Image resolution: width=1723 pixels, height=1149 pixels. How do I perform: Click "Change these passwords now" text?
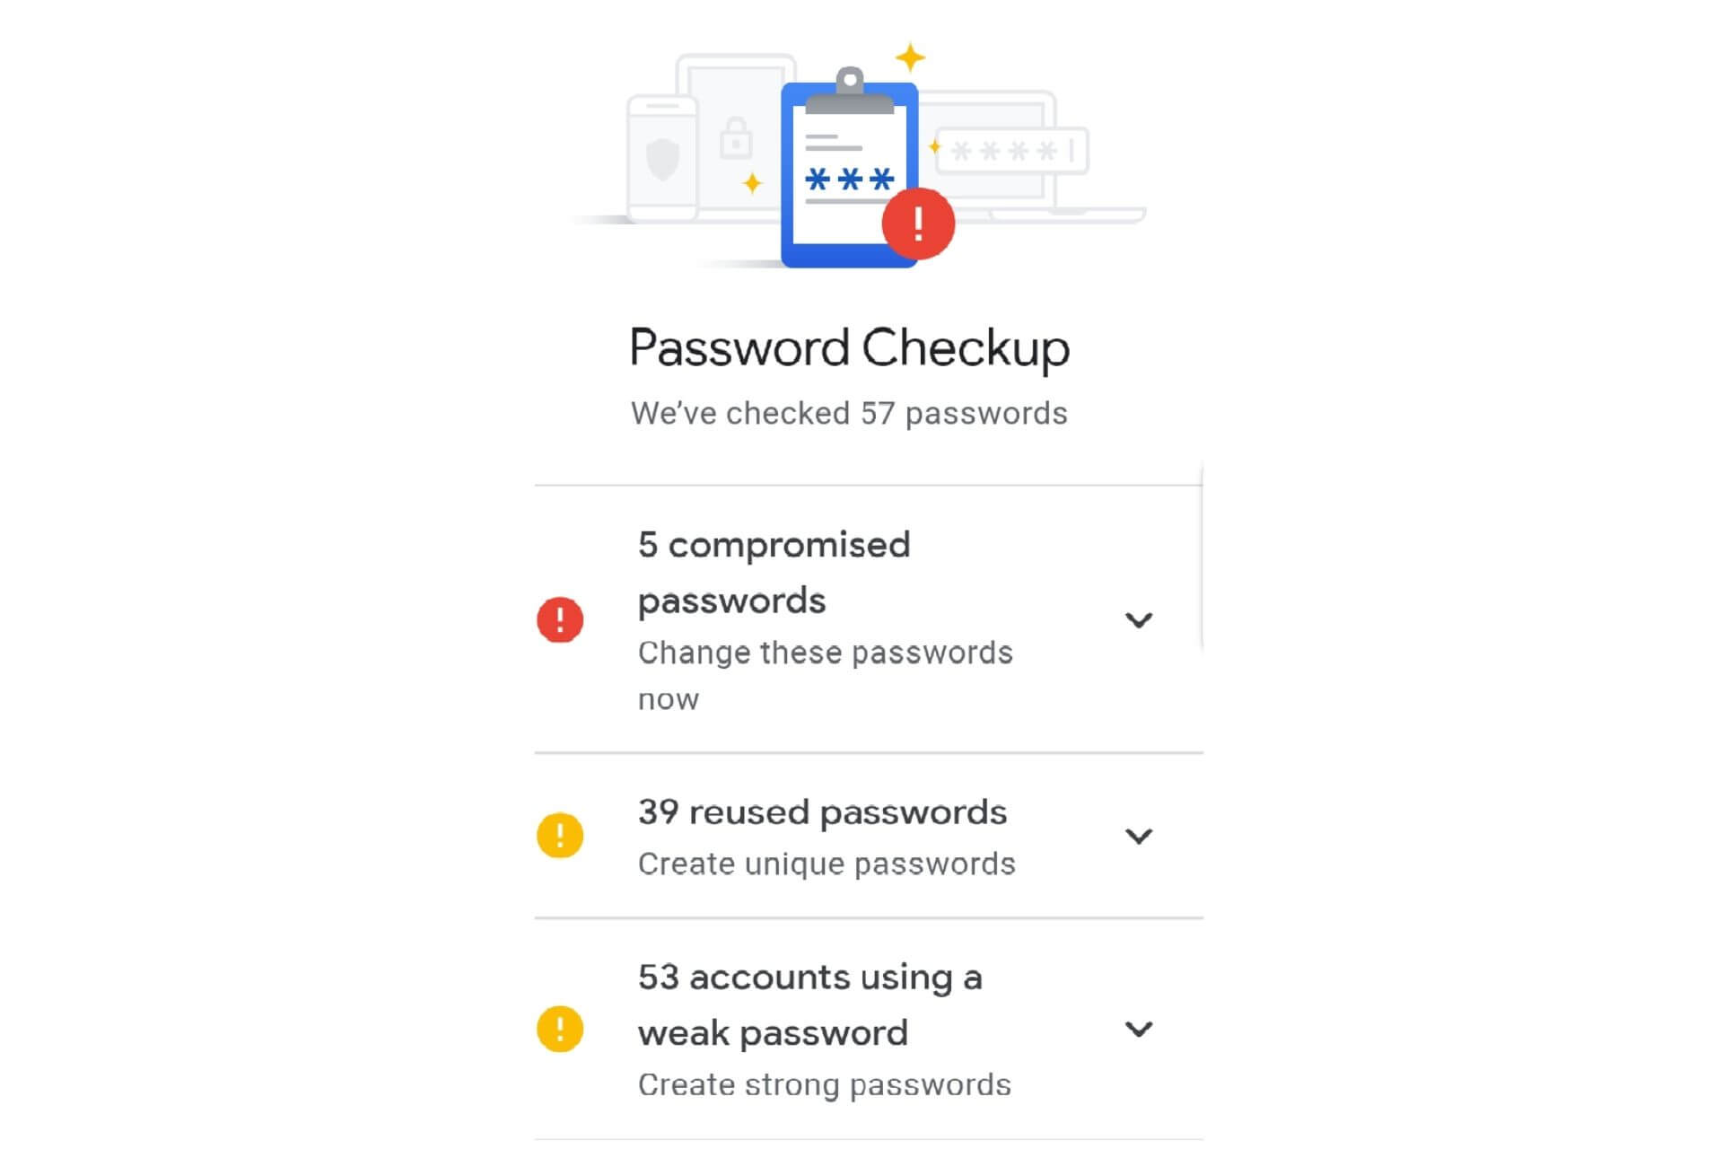coord(824,673)
